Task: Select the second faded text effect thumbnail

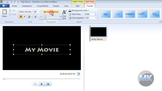Action: pos(118,14)
